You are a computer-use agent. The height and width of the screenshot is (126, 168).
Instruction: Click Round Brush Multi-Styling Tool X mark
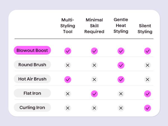click(x=68, y=65)
